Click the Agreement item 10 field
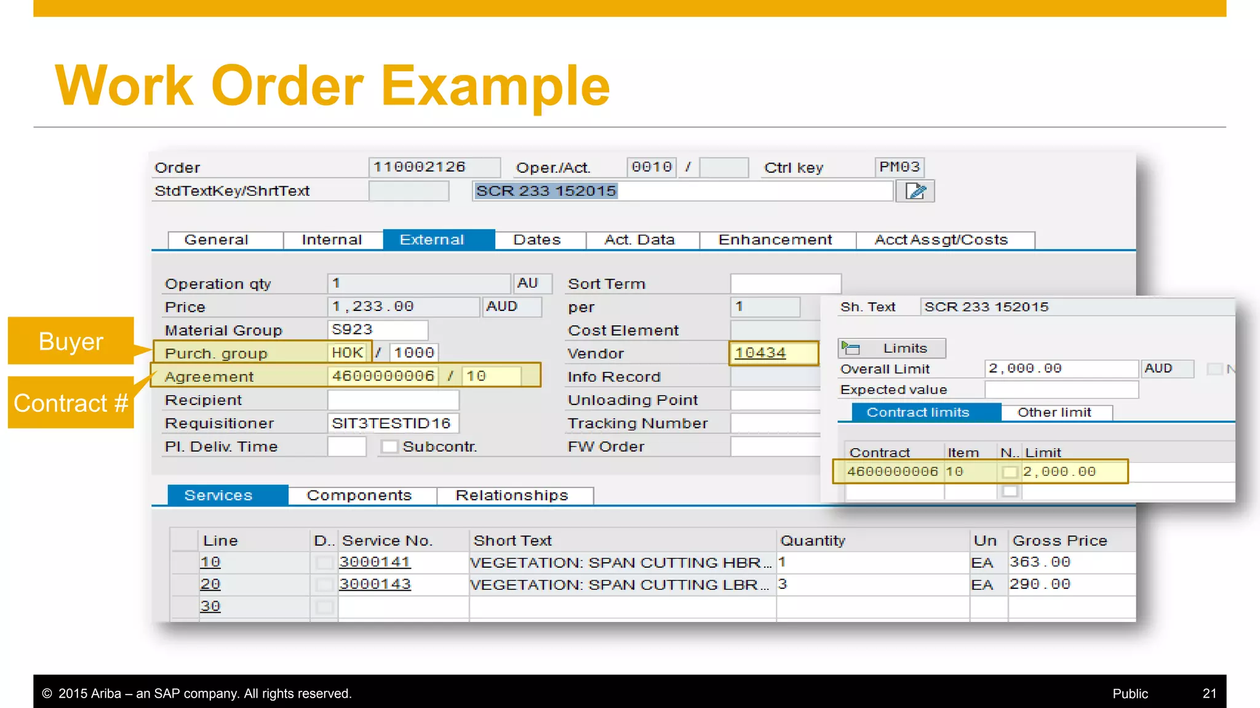 (x=492, y=376)
